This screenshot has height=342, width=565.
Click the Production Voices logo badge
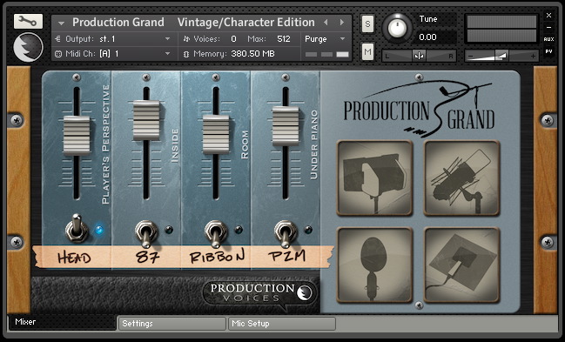coord(259,292)
